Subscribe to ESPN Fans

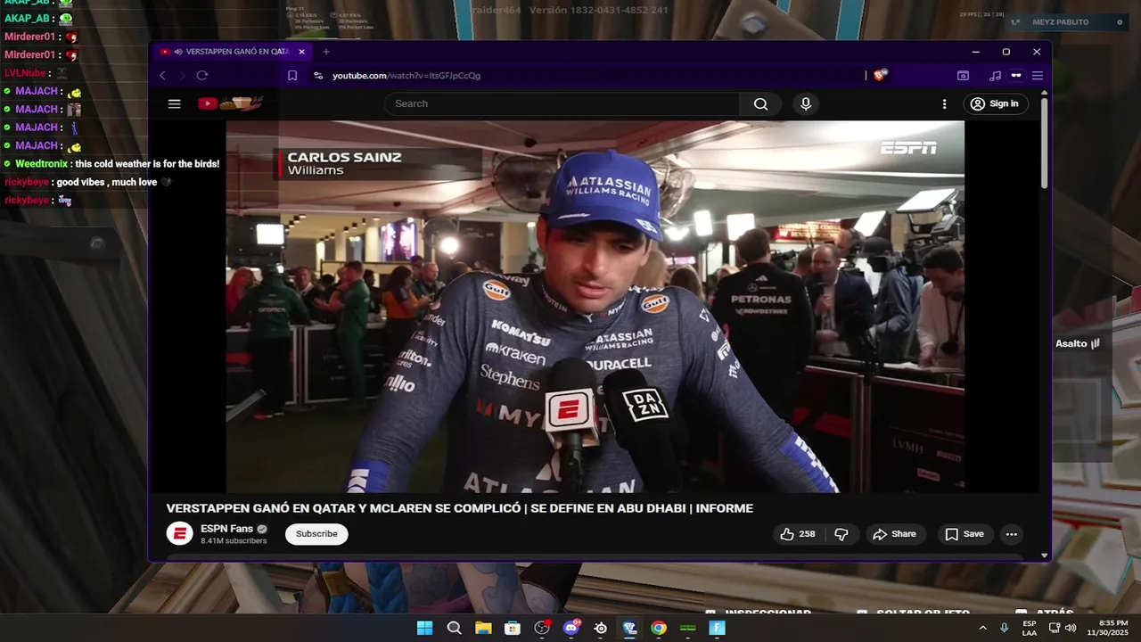click(x=316, y=534)
